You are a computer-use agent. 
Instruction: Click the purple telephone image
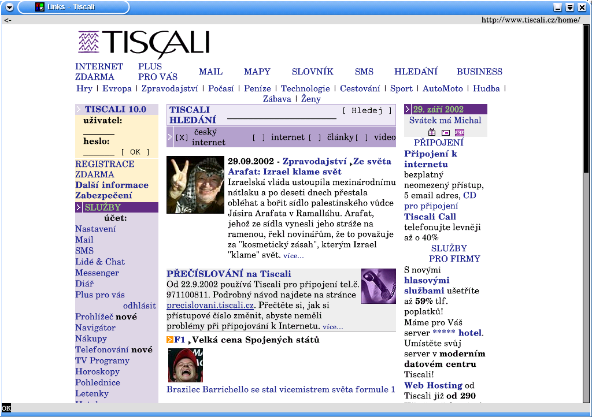pyautogui.click(x=379, y=286)
